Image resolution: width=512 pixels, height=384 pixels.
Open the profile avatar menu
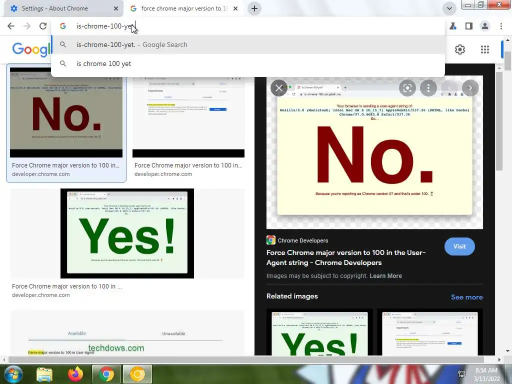(485, 26)
